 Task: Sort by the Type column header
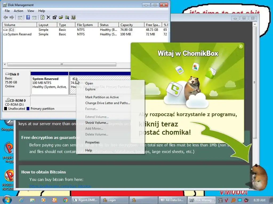[66, 25]
